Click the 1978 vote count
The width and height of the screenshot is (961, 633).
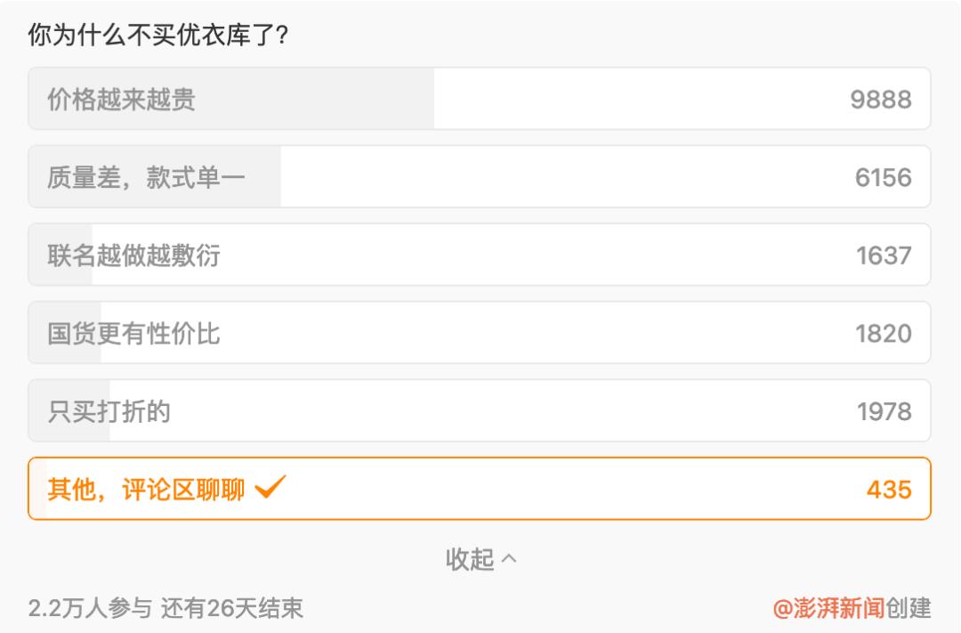click(884, 412)
